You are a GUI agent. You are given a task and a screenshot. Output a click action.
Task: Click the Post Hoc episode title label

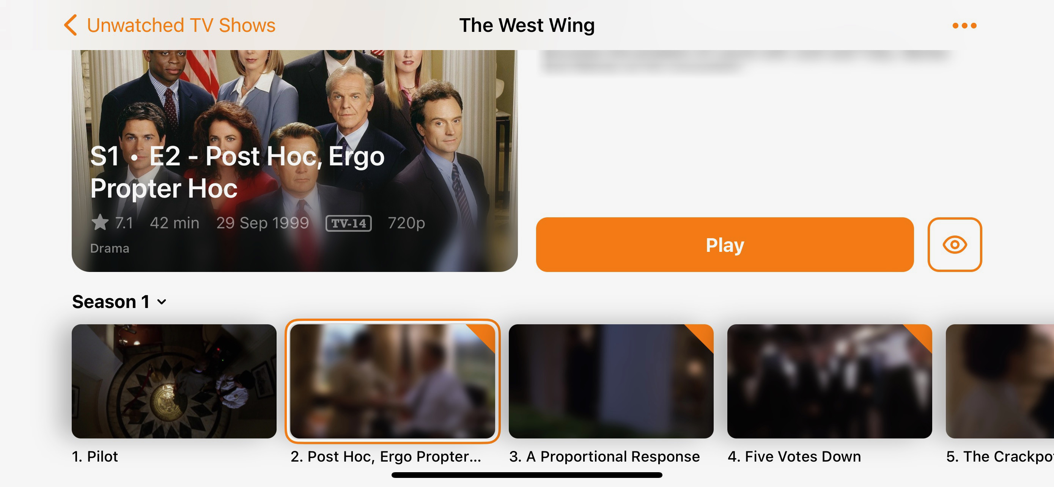point(386,456)
